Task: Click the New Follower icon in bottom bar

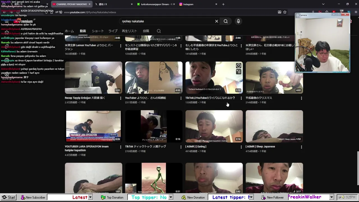Action: (x=263, y=198)
